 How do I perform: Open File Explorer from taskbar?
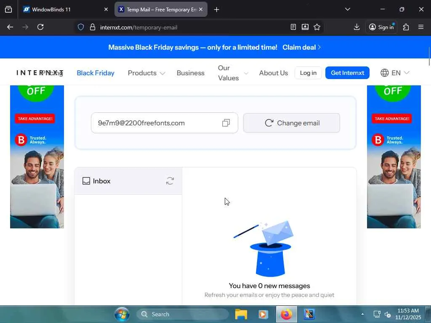coord(241,314)
